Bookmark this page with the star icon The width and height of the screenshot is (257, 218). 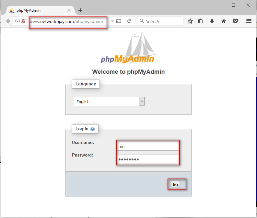click(x=190, y=21)
